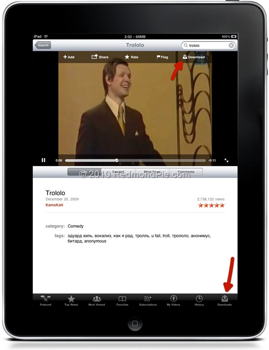Open Subscriptions in the bottom bar
This screenshot has height=350, width=269.
click(x=148, y=300)
